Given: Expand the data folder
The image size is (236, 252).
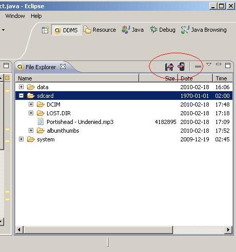Looking at the screenshot, I should (x=21, y=87).
